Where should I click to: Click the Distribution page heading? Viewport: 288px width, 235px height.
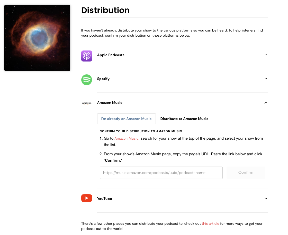tap(105, 10)
